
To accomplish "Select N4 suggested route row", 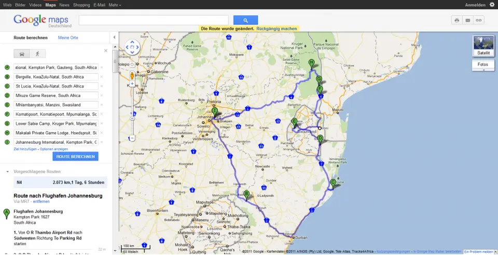I will (x=60, y=182).
